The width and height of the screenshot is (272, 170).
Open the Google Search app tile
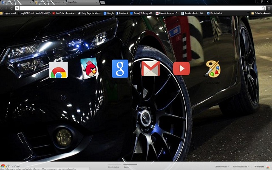pyautogui.click(x=120, y=69)
